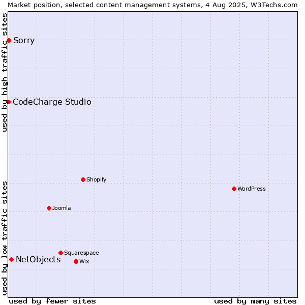305x305 pixels.
Task: Click the red marker next to Joomla
Action: [49, 208]
